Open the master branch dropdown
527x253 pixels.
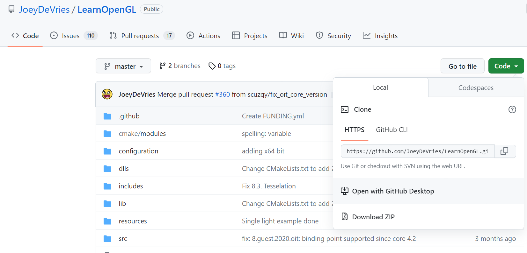tap(123, 66)
